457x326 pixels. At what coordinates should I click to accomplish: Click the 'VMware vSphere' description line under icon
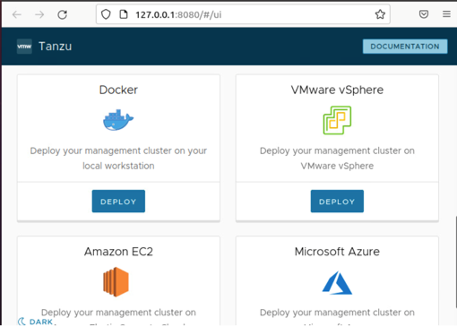(x=337, y=166)
